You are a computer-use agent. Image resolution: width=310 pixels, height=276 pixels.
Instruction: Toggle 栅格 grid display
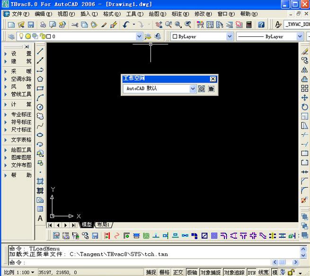pyautogui.click(x=165, y=272)
